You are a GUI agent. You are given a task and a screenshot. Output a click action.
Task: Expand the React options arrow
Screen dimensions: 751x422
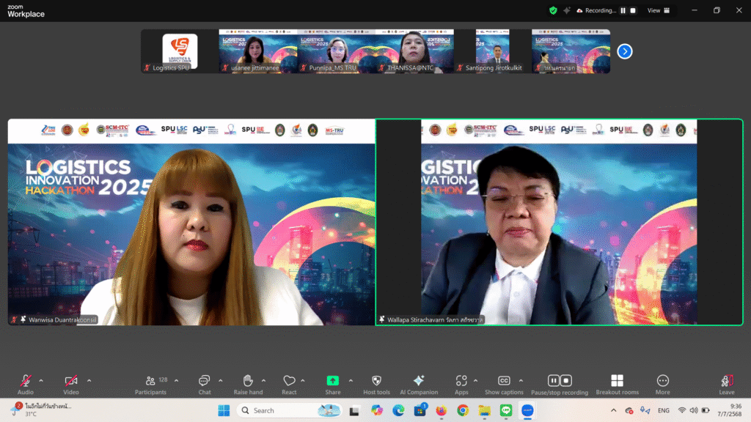point(303,381)
